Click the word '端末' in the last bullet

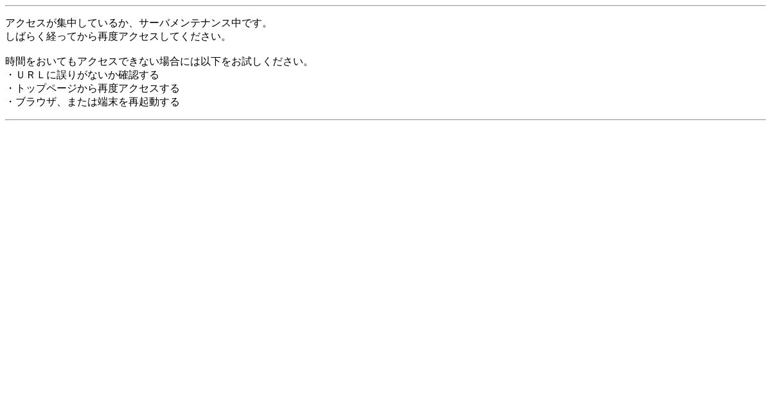(108, 102)
